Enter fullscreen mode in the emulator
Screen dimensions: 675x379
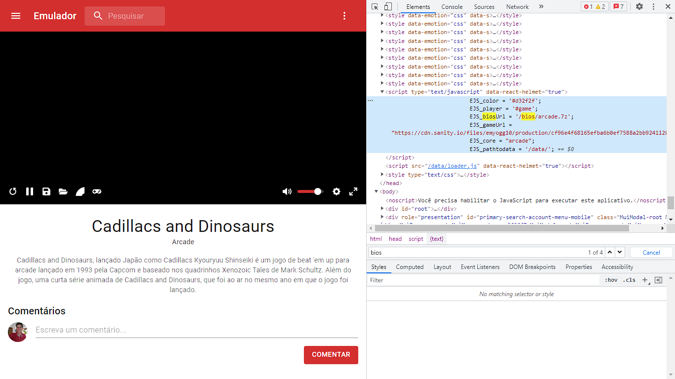point(353,191)
